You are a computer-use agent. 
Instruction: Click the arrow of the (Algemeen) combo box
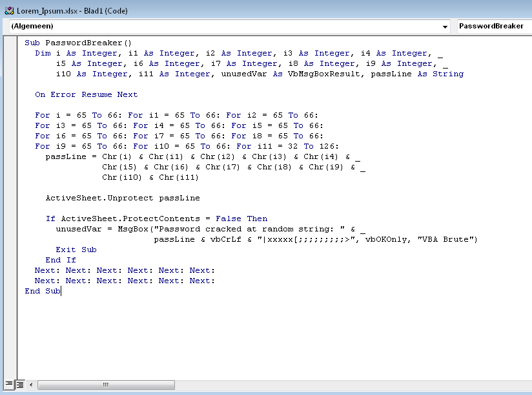point(445,27)
